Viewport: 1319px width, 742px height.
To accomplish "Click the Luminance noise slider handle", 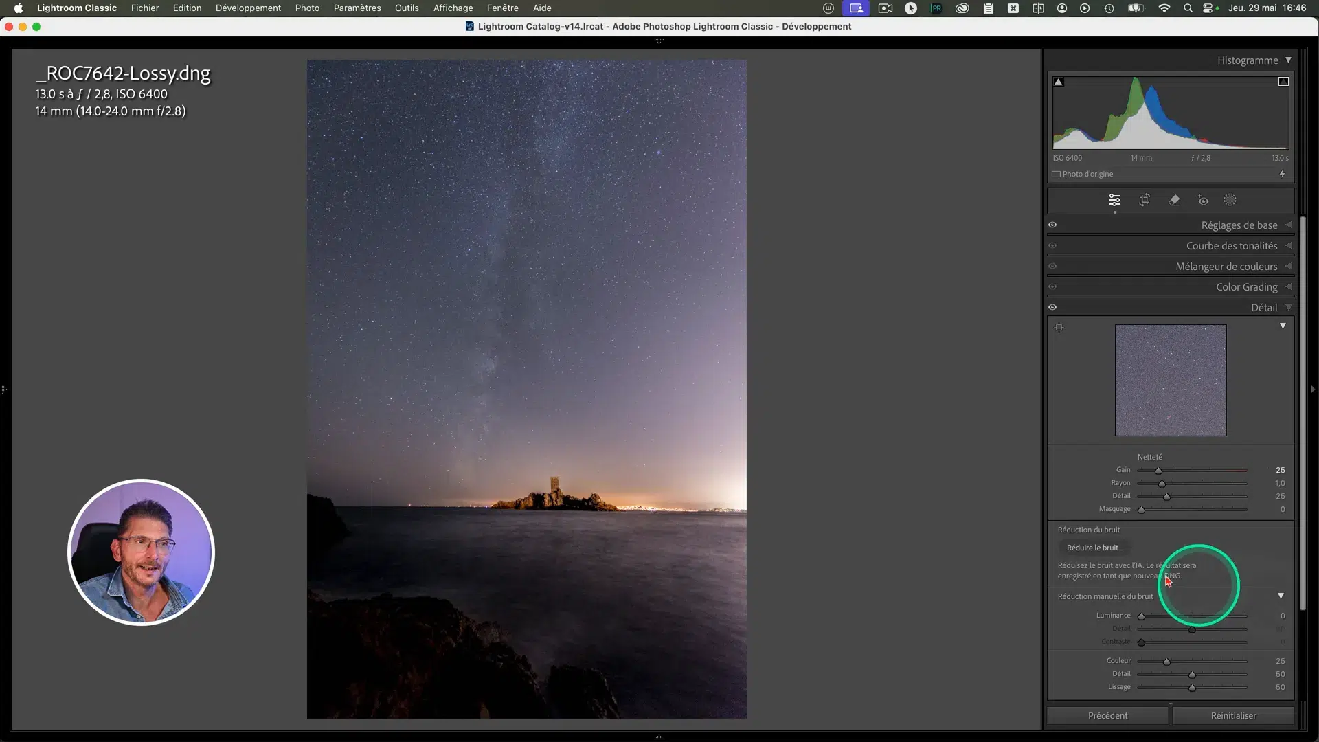I will click(1141, 616).
